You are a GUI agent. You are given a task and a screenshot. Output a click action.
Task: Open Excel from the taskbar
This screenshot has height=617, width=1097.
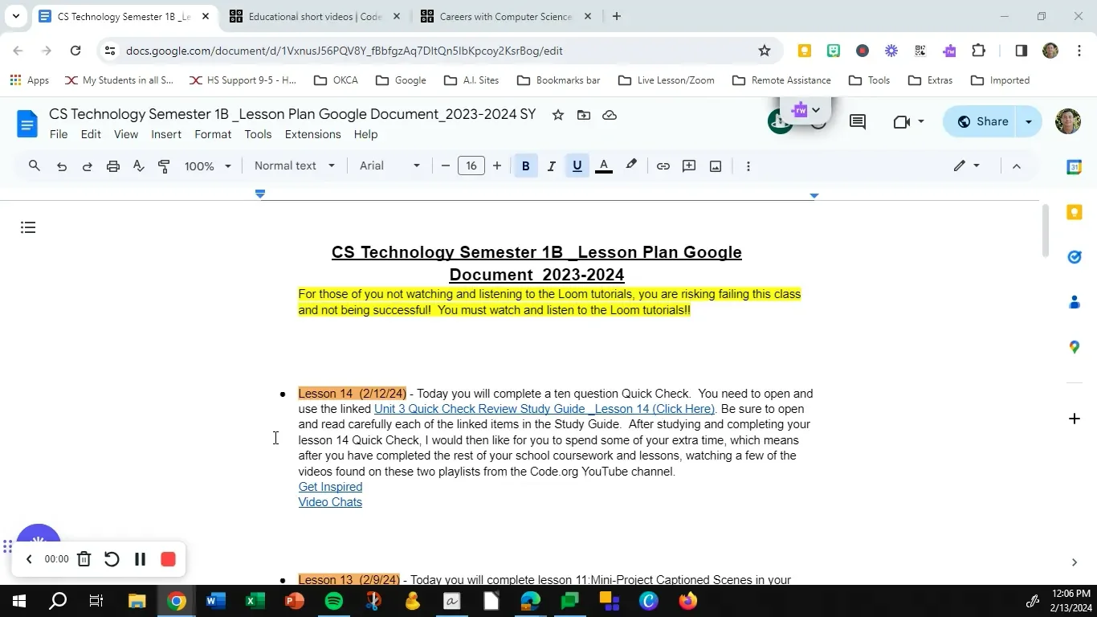[255, 601]
